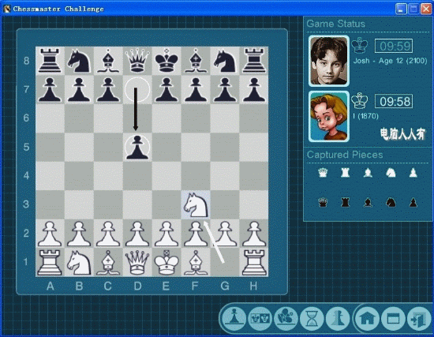Click the black rook in Captured Pieces

[x=345, y=202]
